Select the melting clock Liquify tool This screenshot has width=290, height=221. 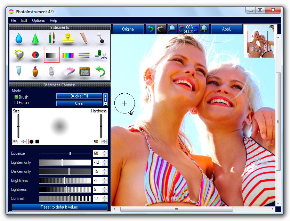click(19, 54)
